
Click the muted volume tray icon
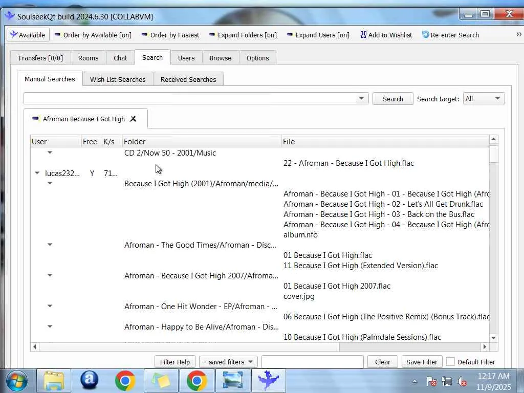(462, 381)
